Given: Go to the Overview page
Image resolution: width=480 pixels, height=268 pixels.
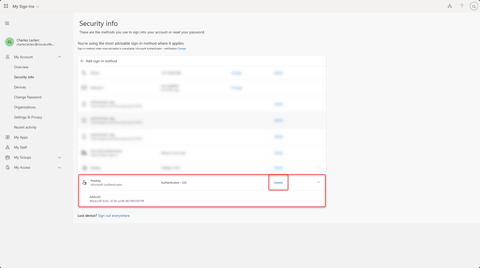Looking at the screenshot, I should click(x=21, y=67).
